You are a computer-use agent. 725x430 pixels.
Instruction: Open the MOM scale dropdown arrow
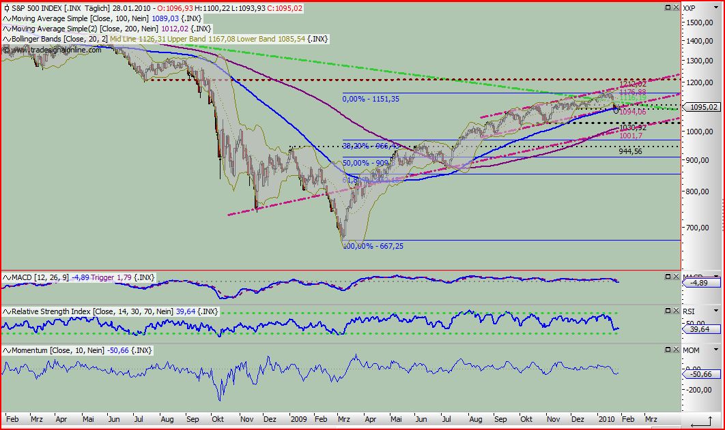715,350
